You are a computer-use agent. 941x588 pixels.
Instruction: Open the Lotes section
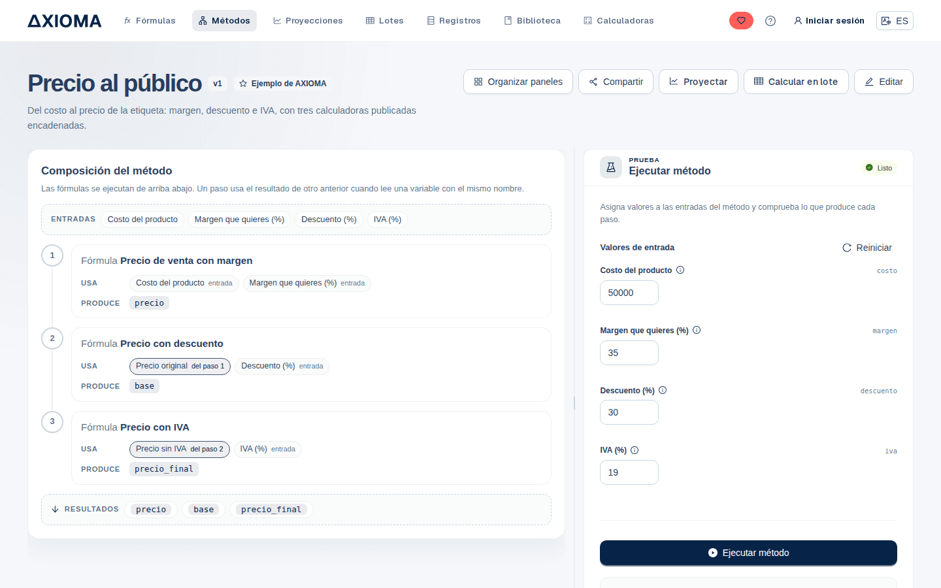point(385,21)
